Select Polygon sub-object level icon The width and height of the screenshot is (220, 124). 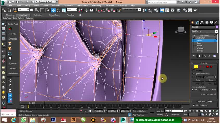coord(208,67)
